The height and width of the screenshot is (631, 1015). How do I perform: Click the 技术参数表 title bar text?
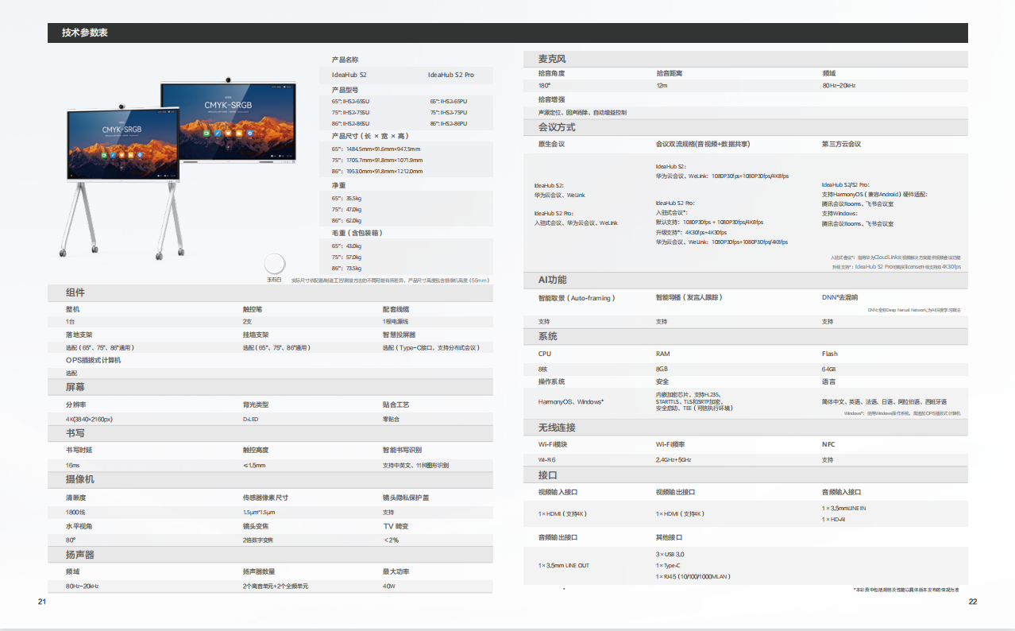pyautogui.click(x=84, y=33)
